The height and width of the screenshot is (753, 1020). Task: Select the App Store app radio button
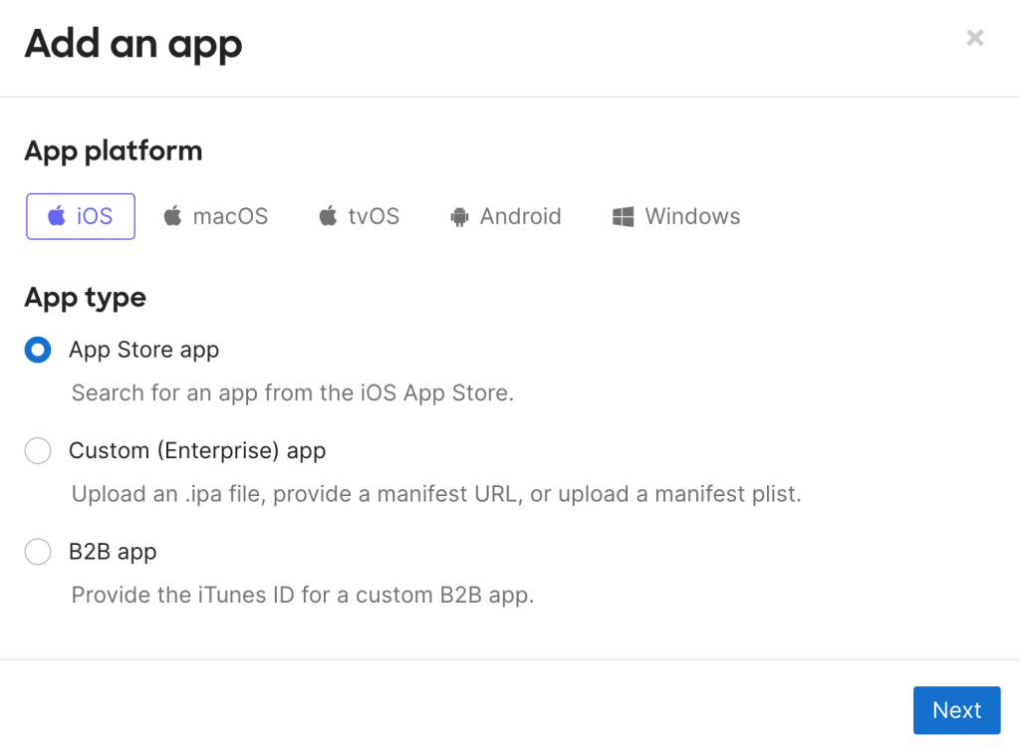point(38,350)
